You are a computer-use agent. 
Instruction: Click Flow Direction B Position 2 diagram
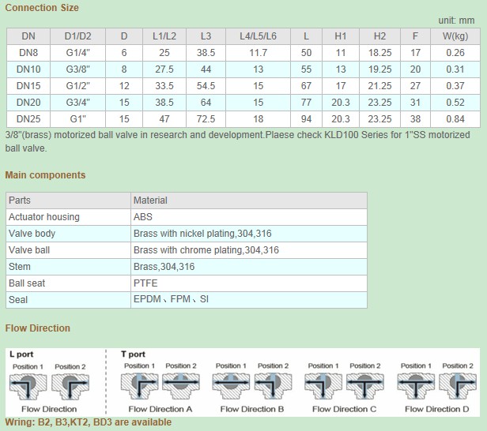[274, 386]
